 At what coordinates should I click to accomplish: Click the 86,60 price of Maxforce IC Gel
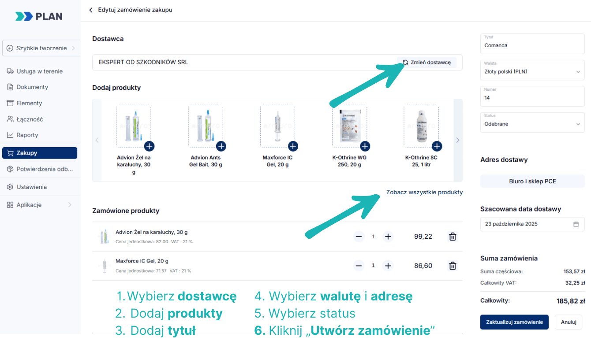click(423, 266)
